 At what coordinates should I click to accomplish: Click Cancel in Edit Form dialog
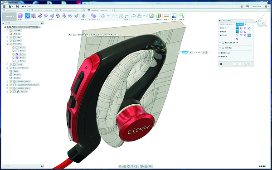(247, 64)
